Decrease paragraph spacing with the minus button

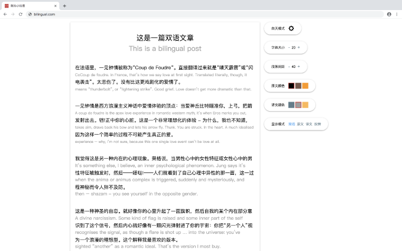289,67
